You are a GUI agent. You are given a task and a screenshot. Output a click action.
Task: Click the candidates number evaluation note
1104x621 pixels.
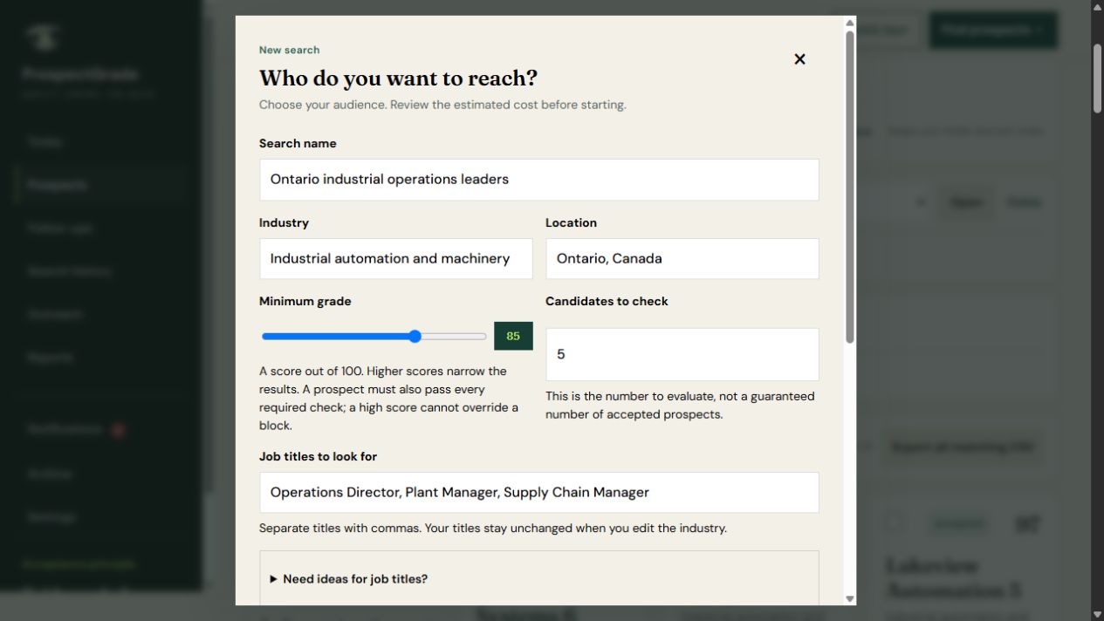[x=680, y=406]
